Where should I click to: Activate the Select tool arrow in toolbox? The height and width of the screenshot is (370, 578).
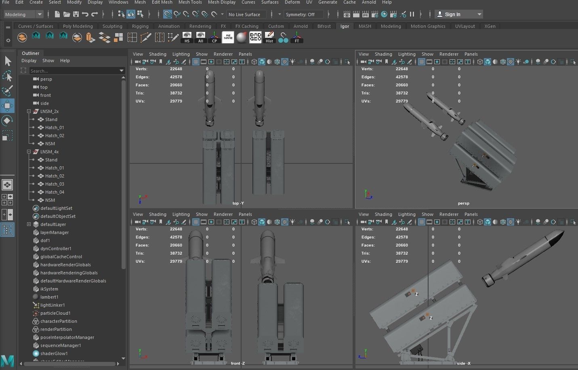coord(7,61)
